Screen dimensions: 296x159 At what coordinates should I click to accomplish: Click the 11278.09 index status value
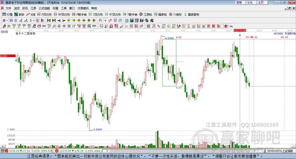tap(65, 151)
